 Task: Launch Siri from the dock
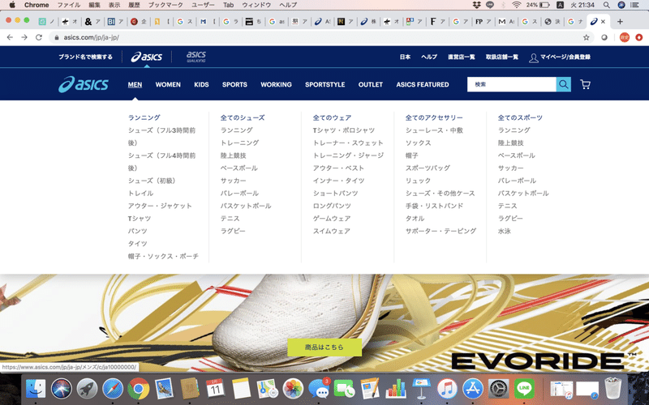click(x=62, y=389)
